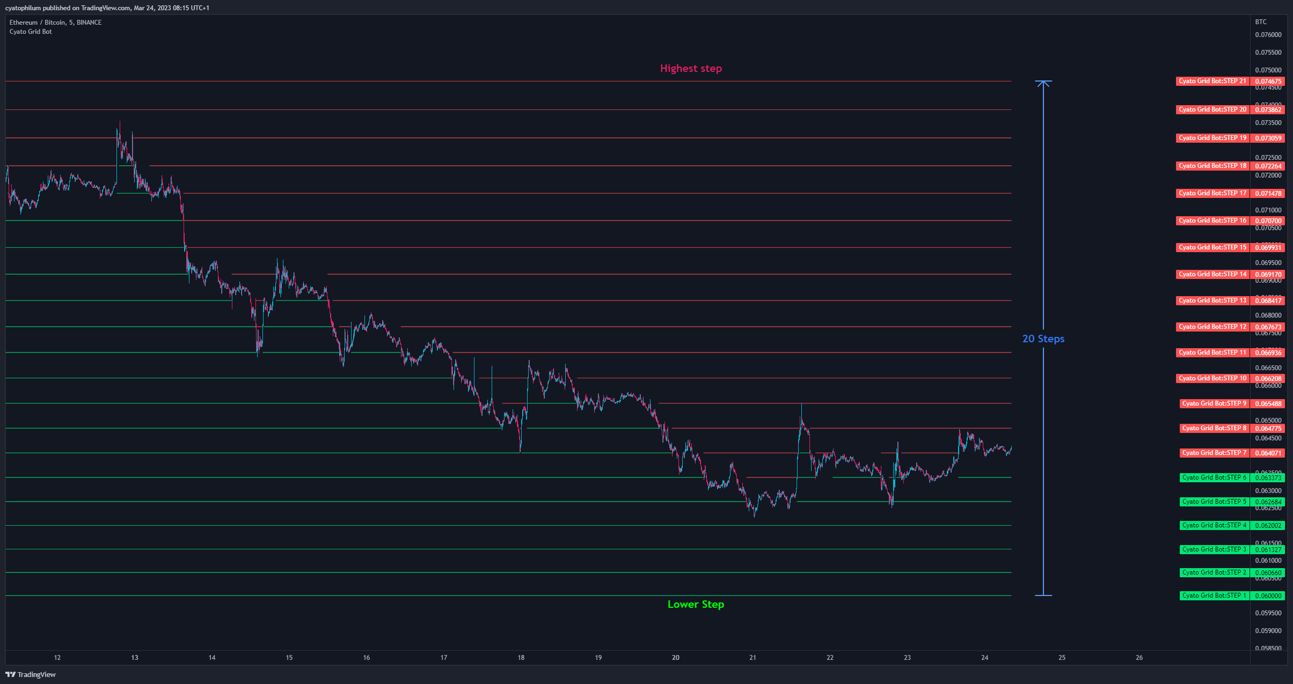1293x684 pixels.
Task: Click the Cyato Grid Bot:STEP 9 label
Action: [1215, 403]
